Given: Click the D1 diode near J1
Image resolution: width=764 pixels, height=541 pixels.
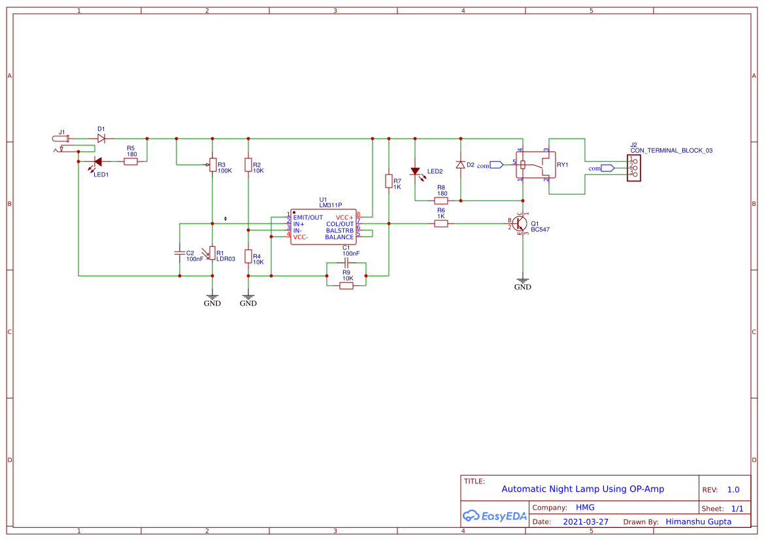Looking at the screenshot, I should point(101,139).
